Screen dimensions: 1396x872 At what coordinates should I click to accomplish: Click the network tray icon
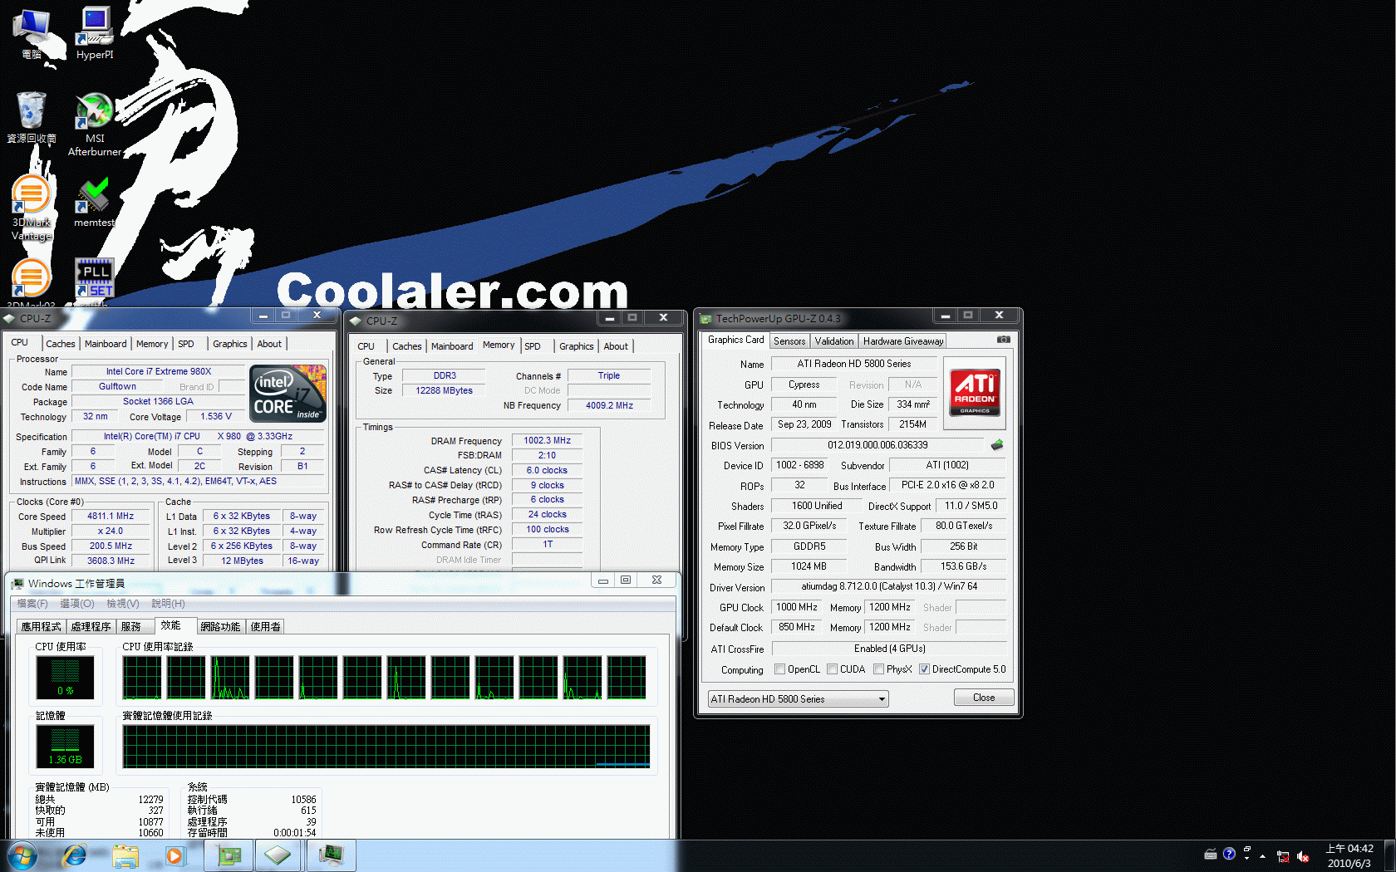coord(1283,856)
